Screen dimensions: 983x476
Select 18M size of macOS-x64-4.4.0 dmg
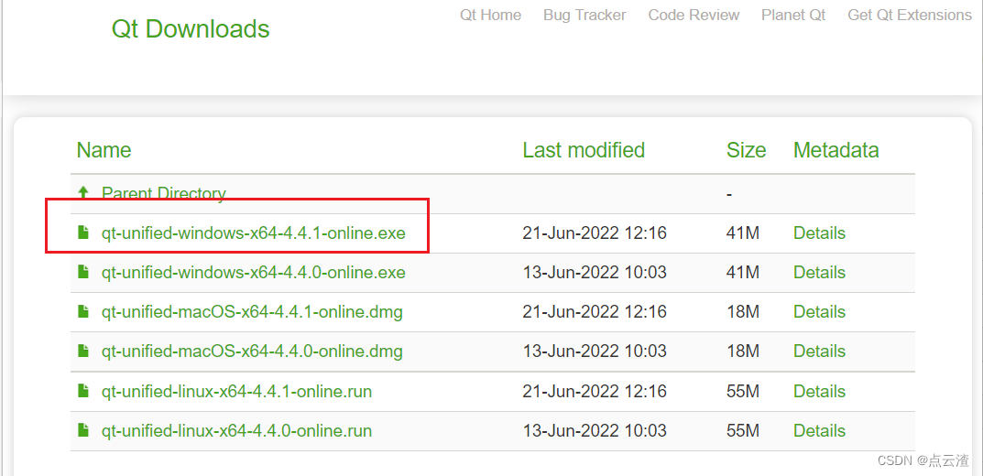click(743, 352)
